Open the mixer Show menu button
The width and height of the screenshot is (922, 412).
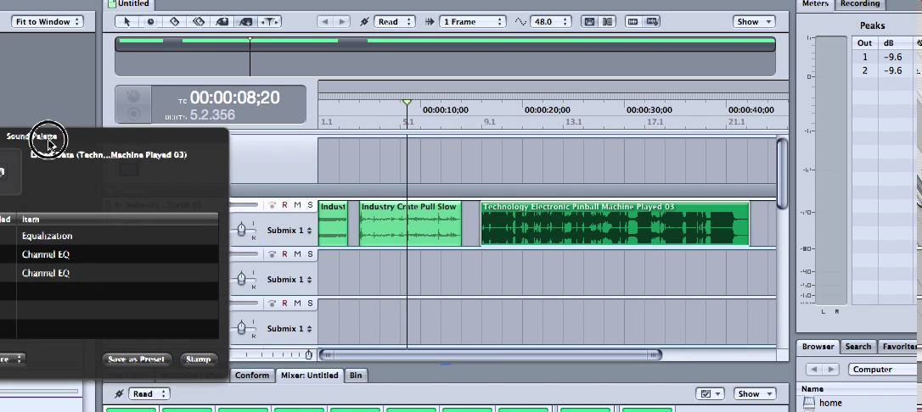coord(755,394)
